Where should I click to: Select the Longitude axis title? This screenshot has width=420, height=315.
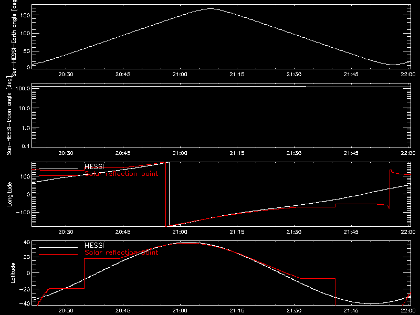[9, 194]
